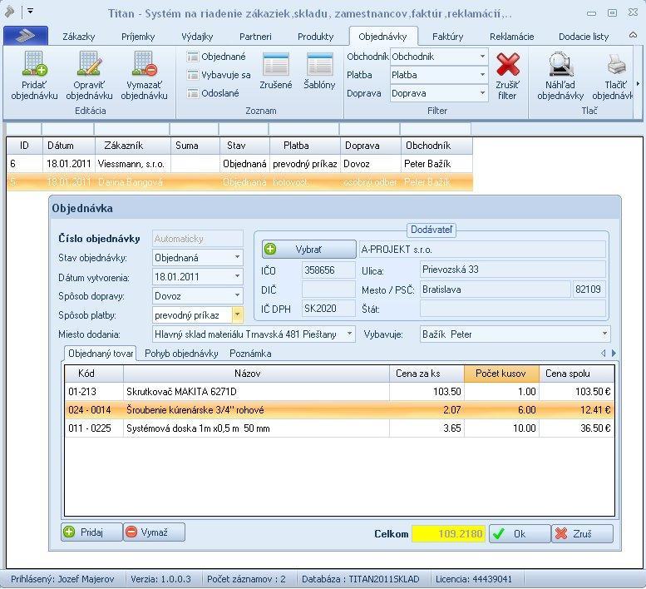Open the Šablóny list
Image resolution: width=646 pixels, height=589 pixels.
(x=319, y=71)
